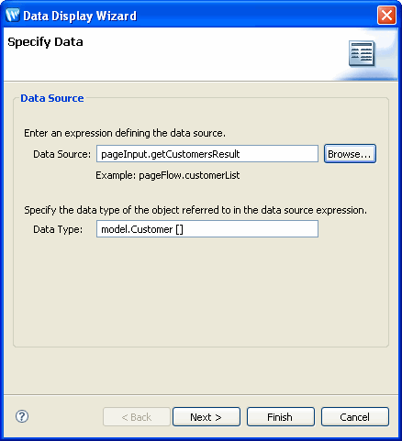
Task: Go to the Next wizard page
Action: (207, 417)
